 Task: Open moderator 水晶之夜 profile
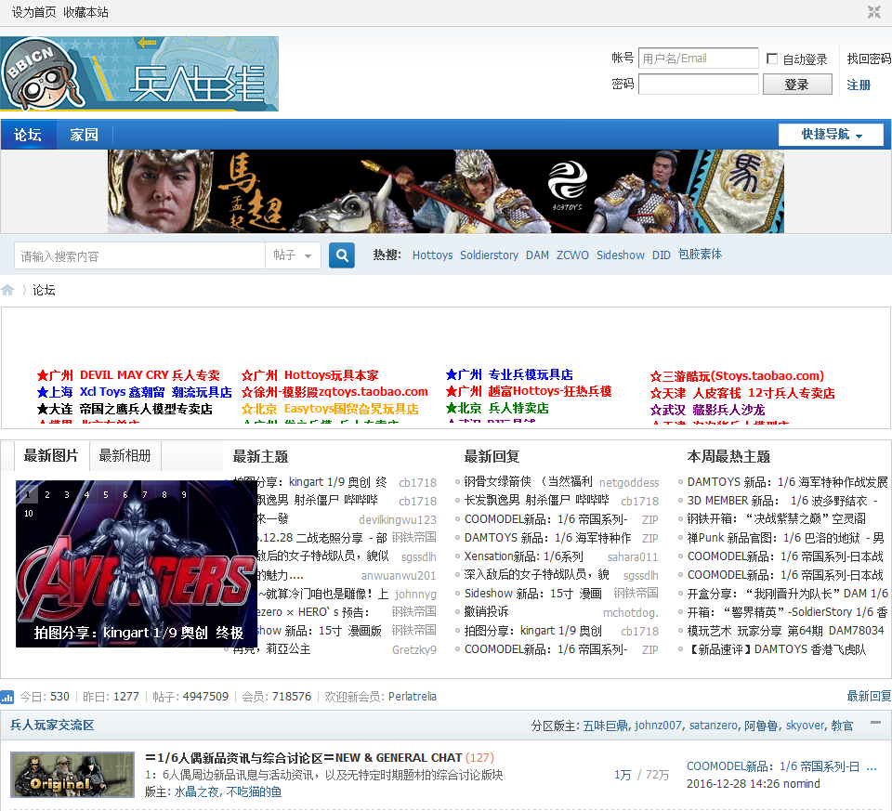point(196,791)
